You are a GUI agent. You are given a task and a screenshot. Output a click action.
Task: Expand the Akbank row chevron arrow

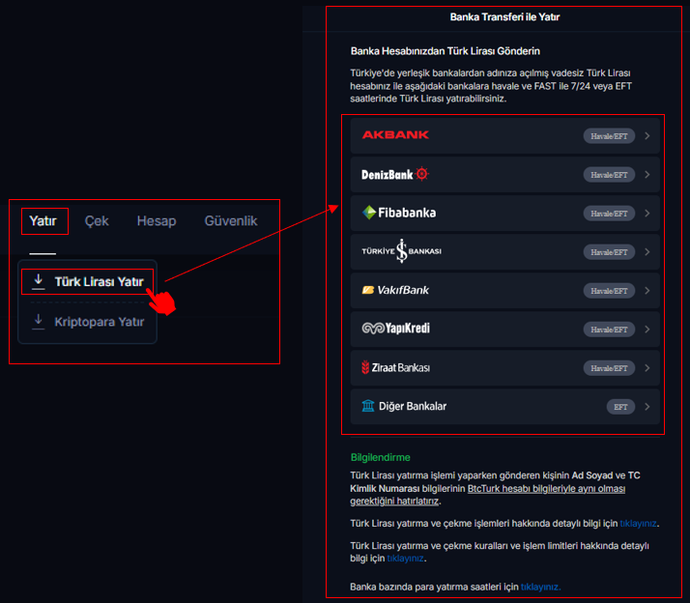pyautogui.click(x=647, y=136)
